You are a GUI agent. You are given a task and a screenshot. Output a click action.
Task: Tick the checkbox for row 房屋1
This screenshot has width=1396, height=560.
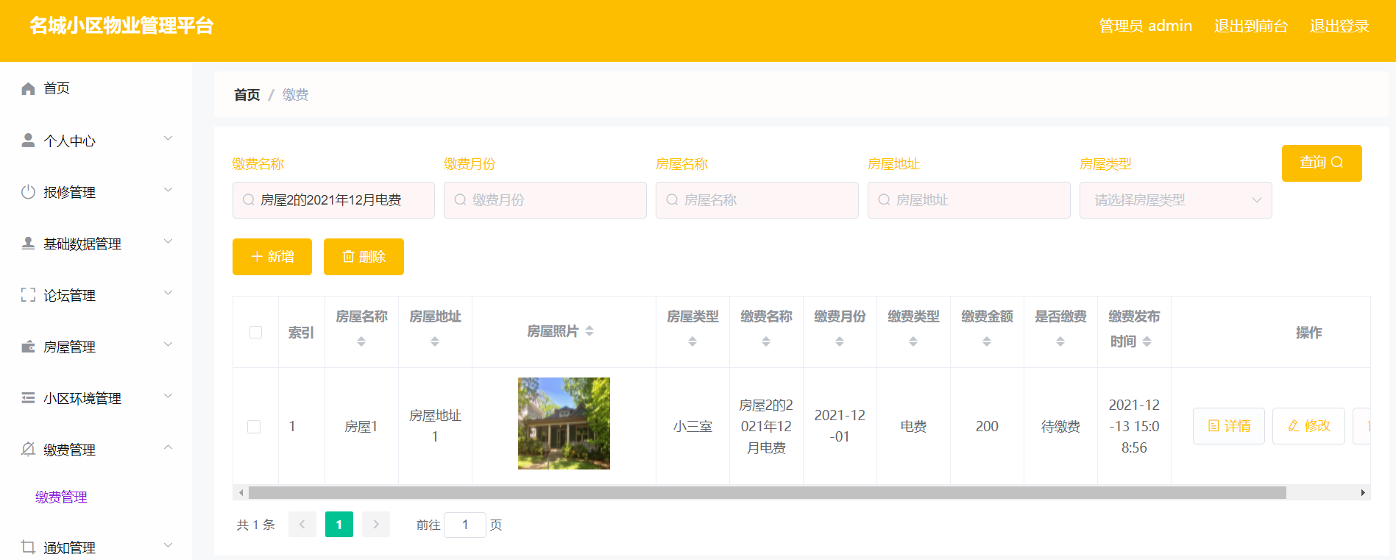(x=254, y=427)
